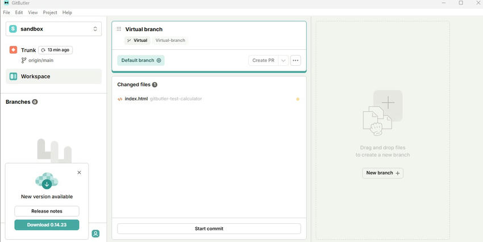This screenshot has height=242, width=483.
Task: Open the Help menu
Action: coord(67,12)
